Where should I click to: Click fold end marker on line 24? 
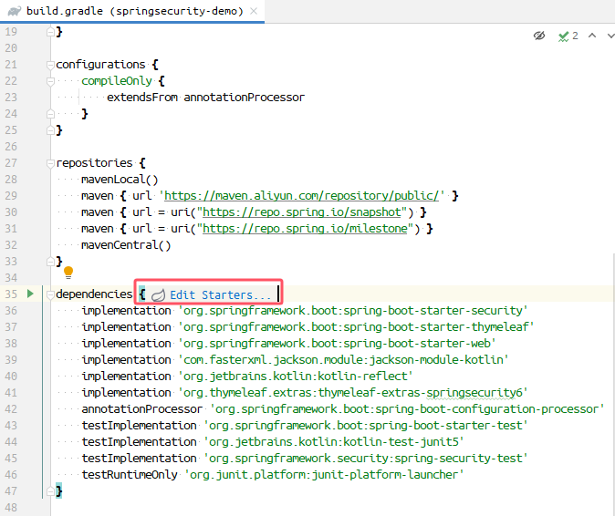click(50, 114)
